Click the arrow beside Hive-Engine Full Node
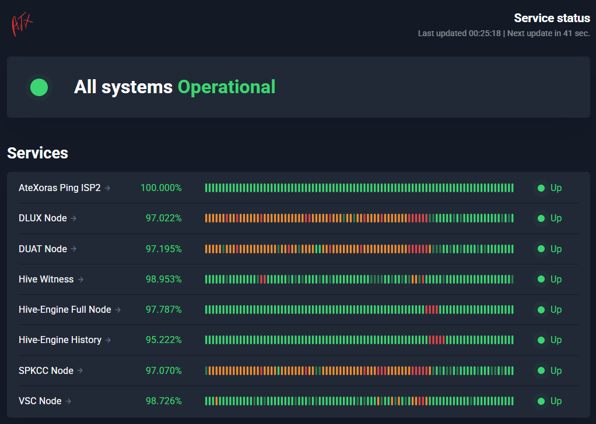Viewport: 596px width, 424px height. pyautogui.click(x=118, y=310)
